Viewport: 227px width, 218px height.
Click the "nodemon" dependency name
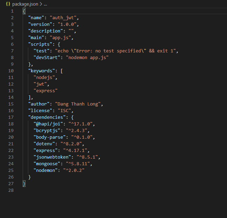46,170
